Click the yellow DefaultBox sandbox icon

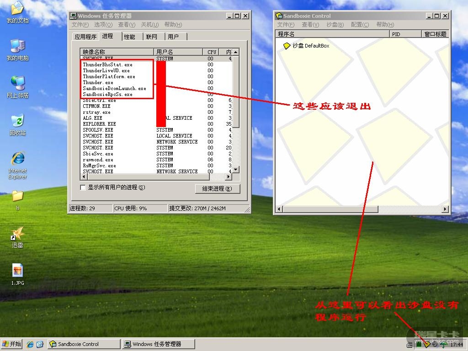[x=287, y=46]
